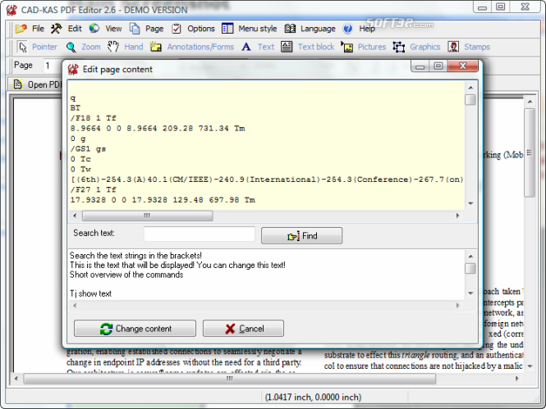This screenshot has width=546, height=409.
Task: Click the Page number field
Action: (52, 66)
